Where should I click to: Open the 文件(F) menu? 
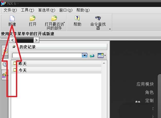click(x=10, y=10)
